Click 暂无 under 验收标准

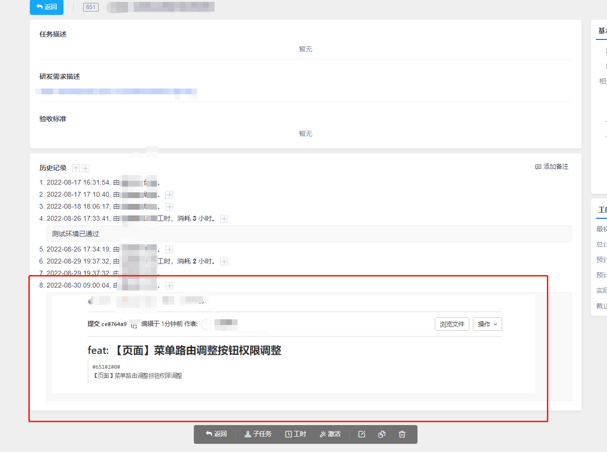coord(305,134)
